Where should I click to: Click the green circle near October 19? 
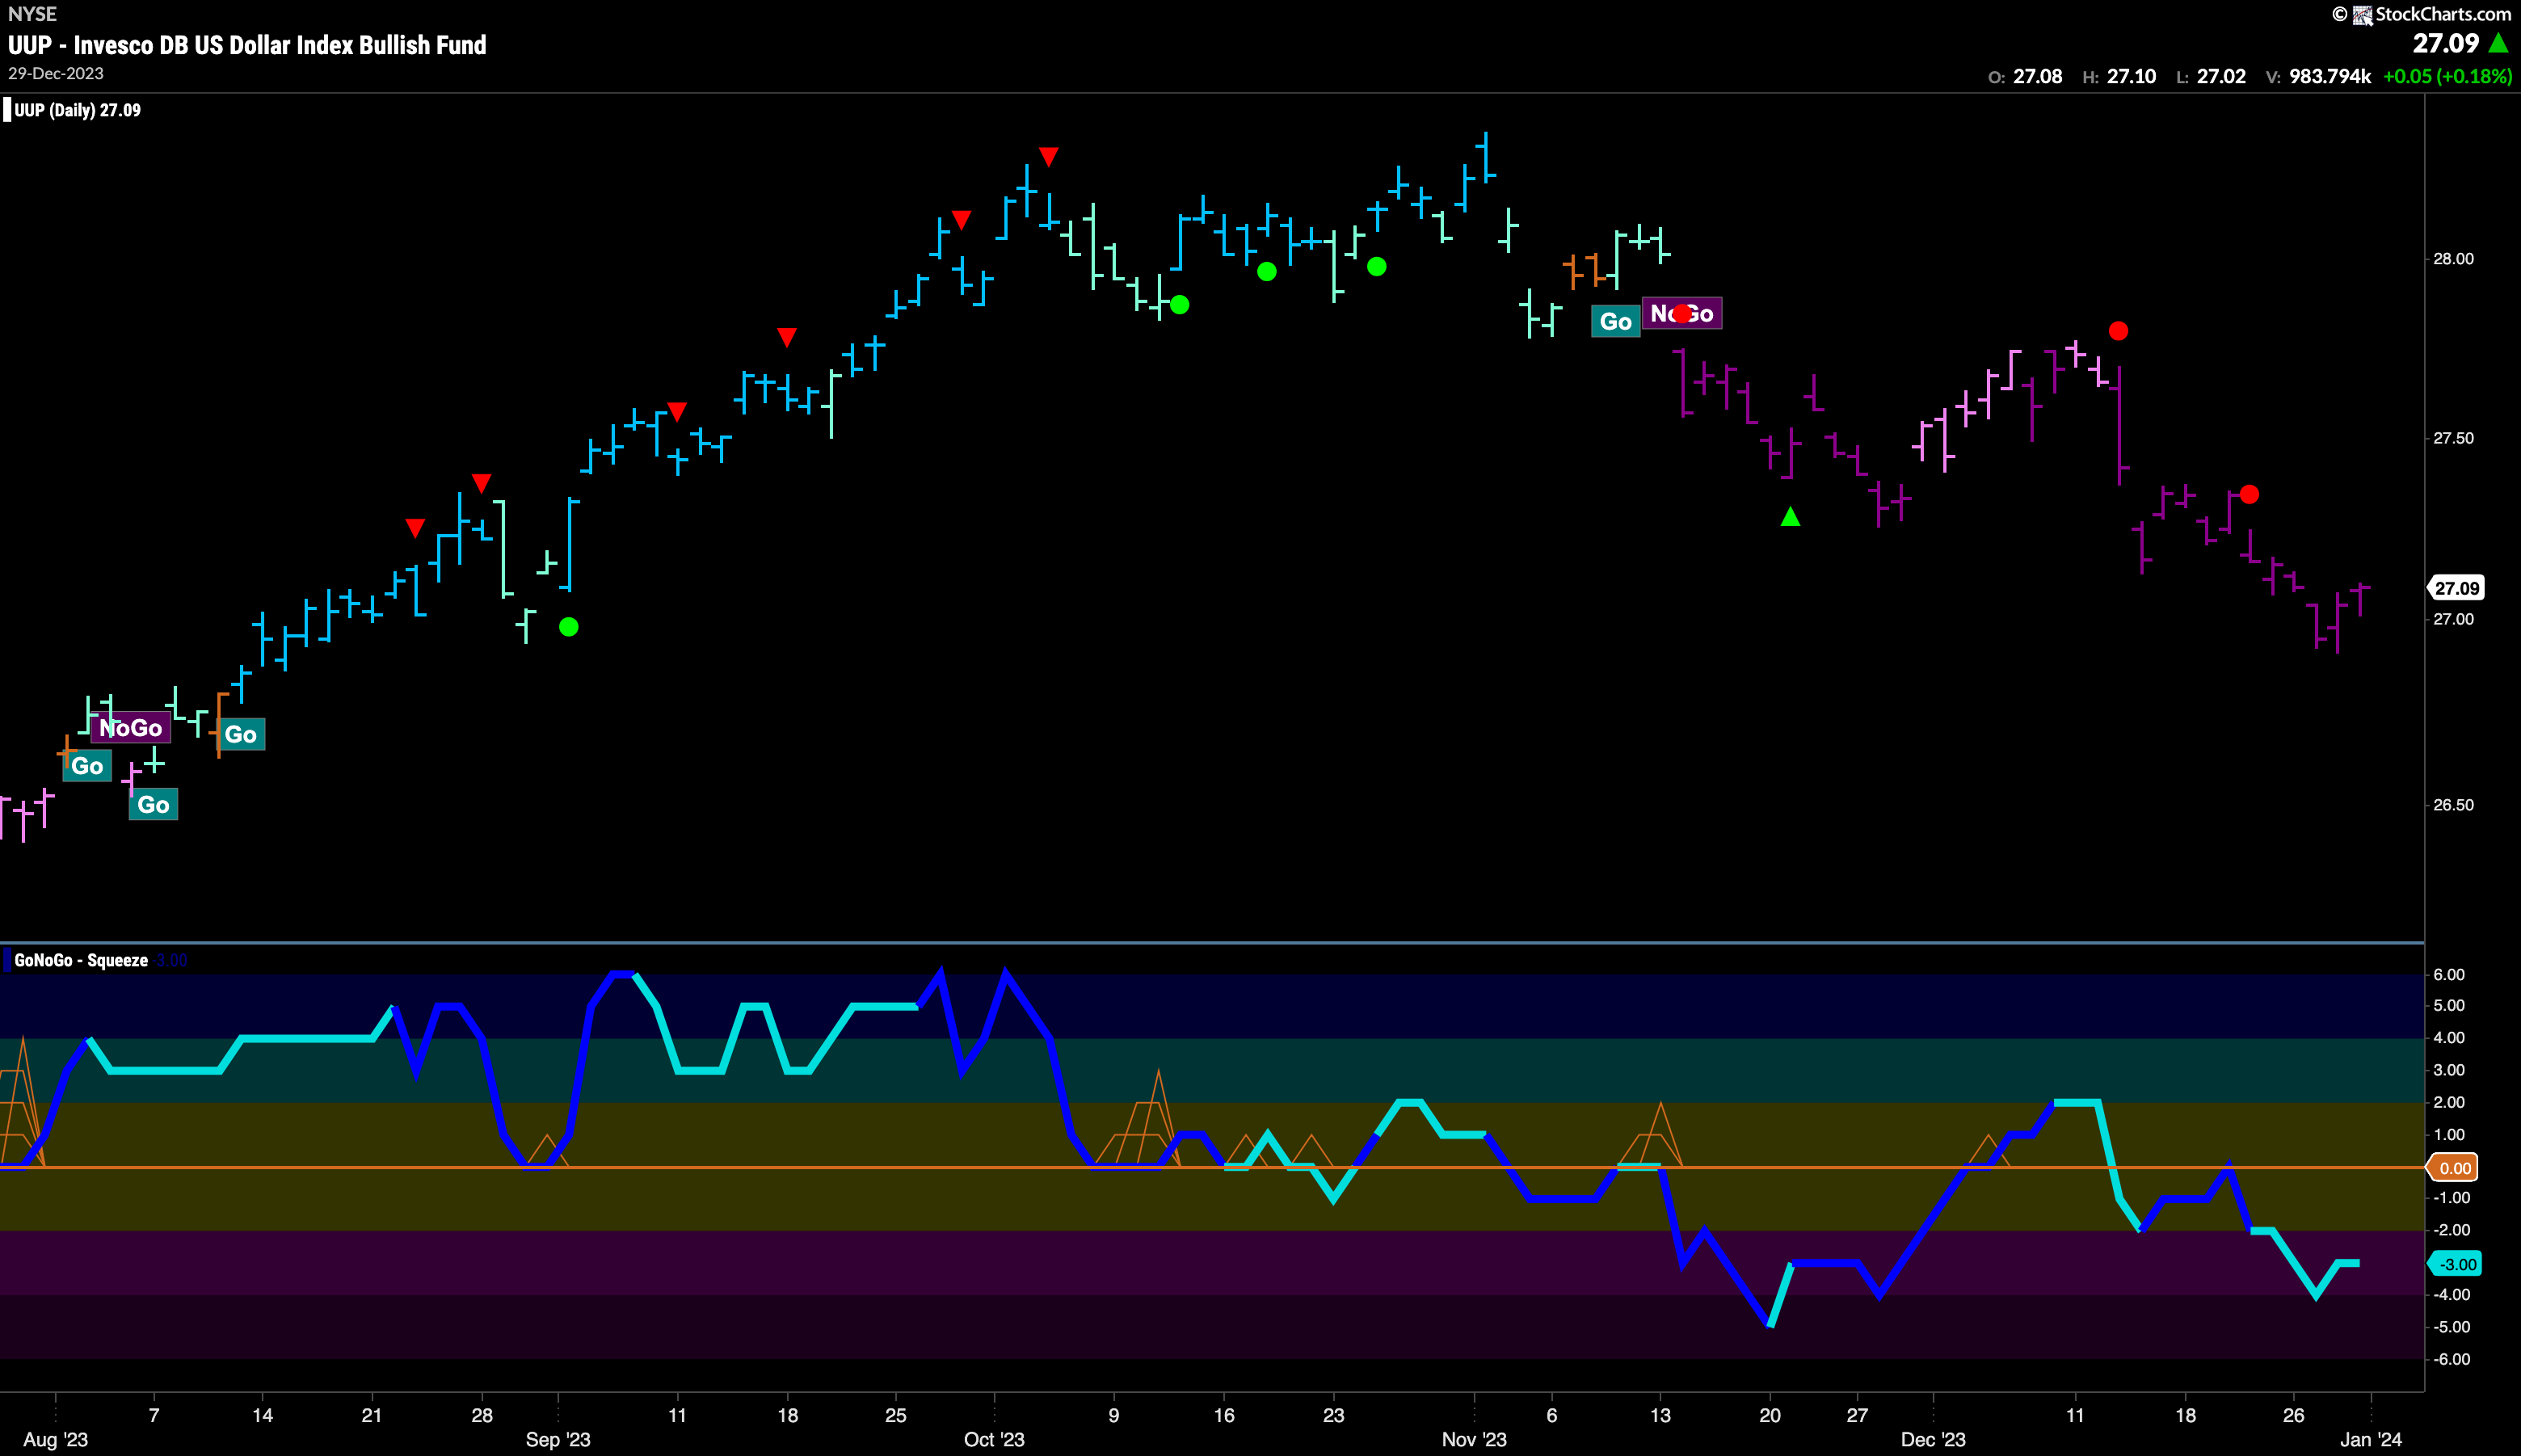tap(1267, 271)
